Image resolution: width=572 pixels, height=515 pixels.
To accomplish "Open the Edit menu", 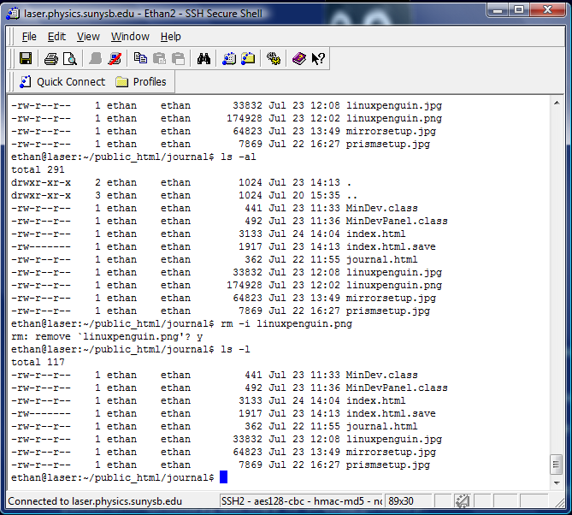I will 56,37.
